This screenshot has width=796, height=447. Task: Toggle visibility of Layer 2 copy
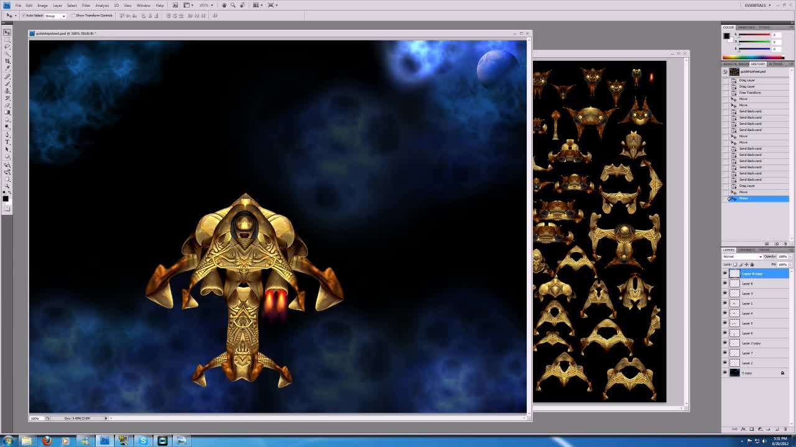pyautogui.click(x=725, y=343)
